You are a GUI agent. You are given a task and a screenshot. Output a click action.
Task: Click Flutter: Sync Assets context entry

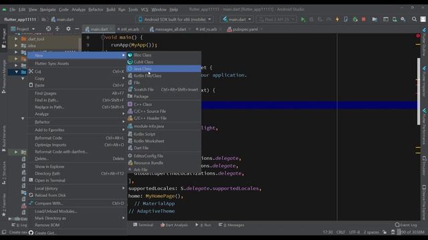pos(77,63)
